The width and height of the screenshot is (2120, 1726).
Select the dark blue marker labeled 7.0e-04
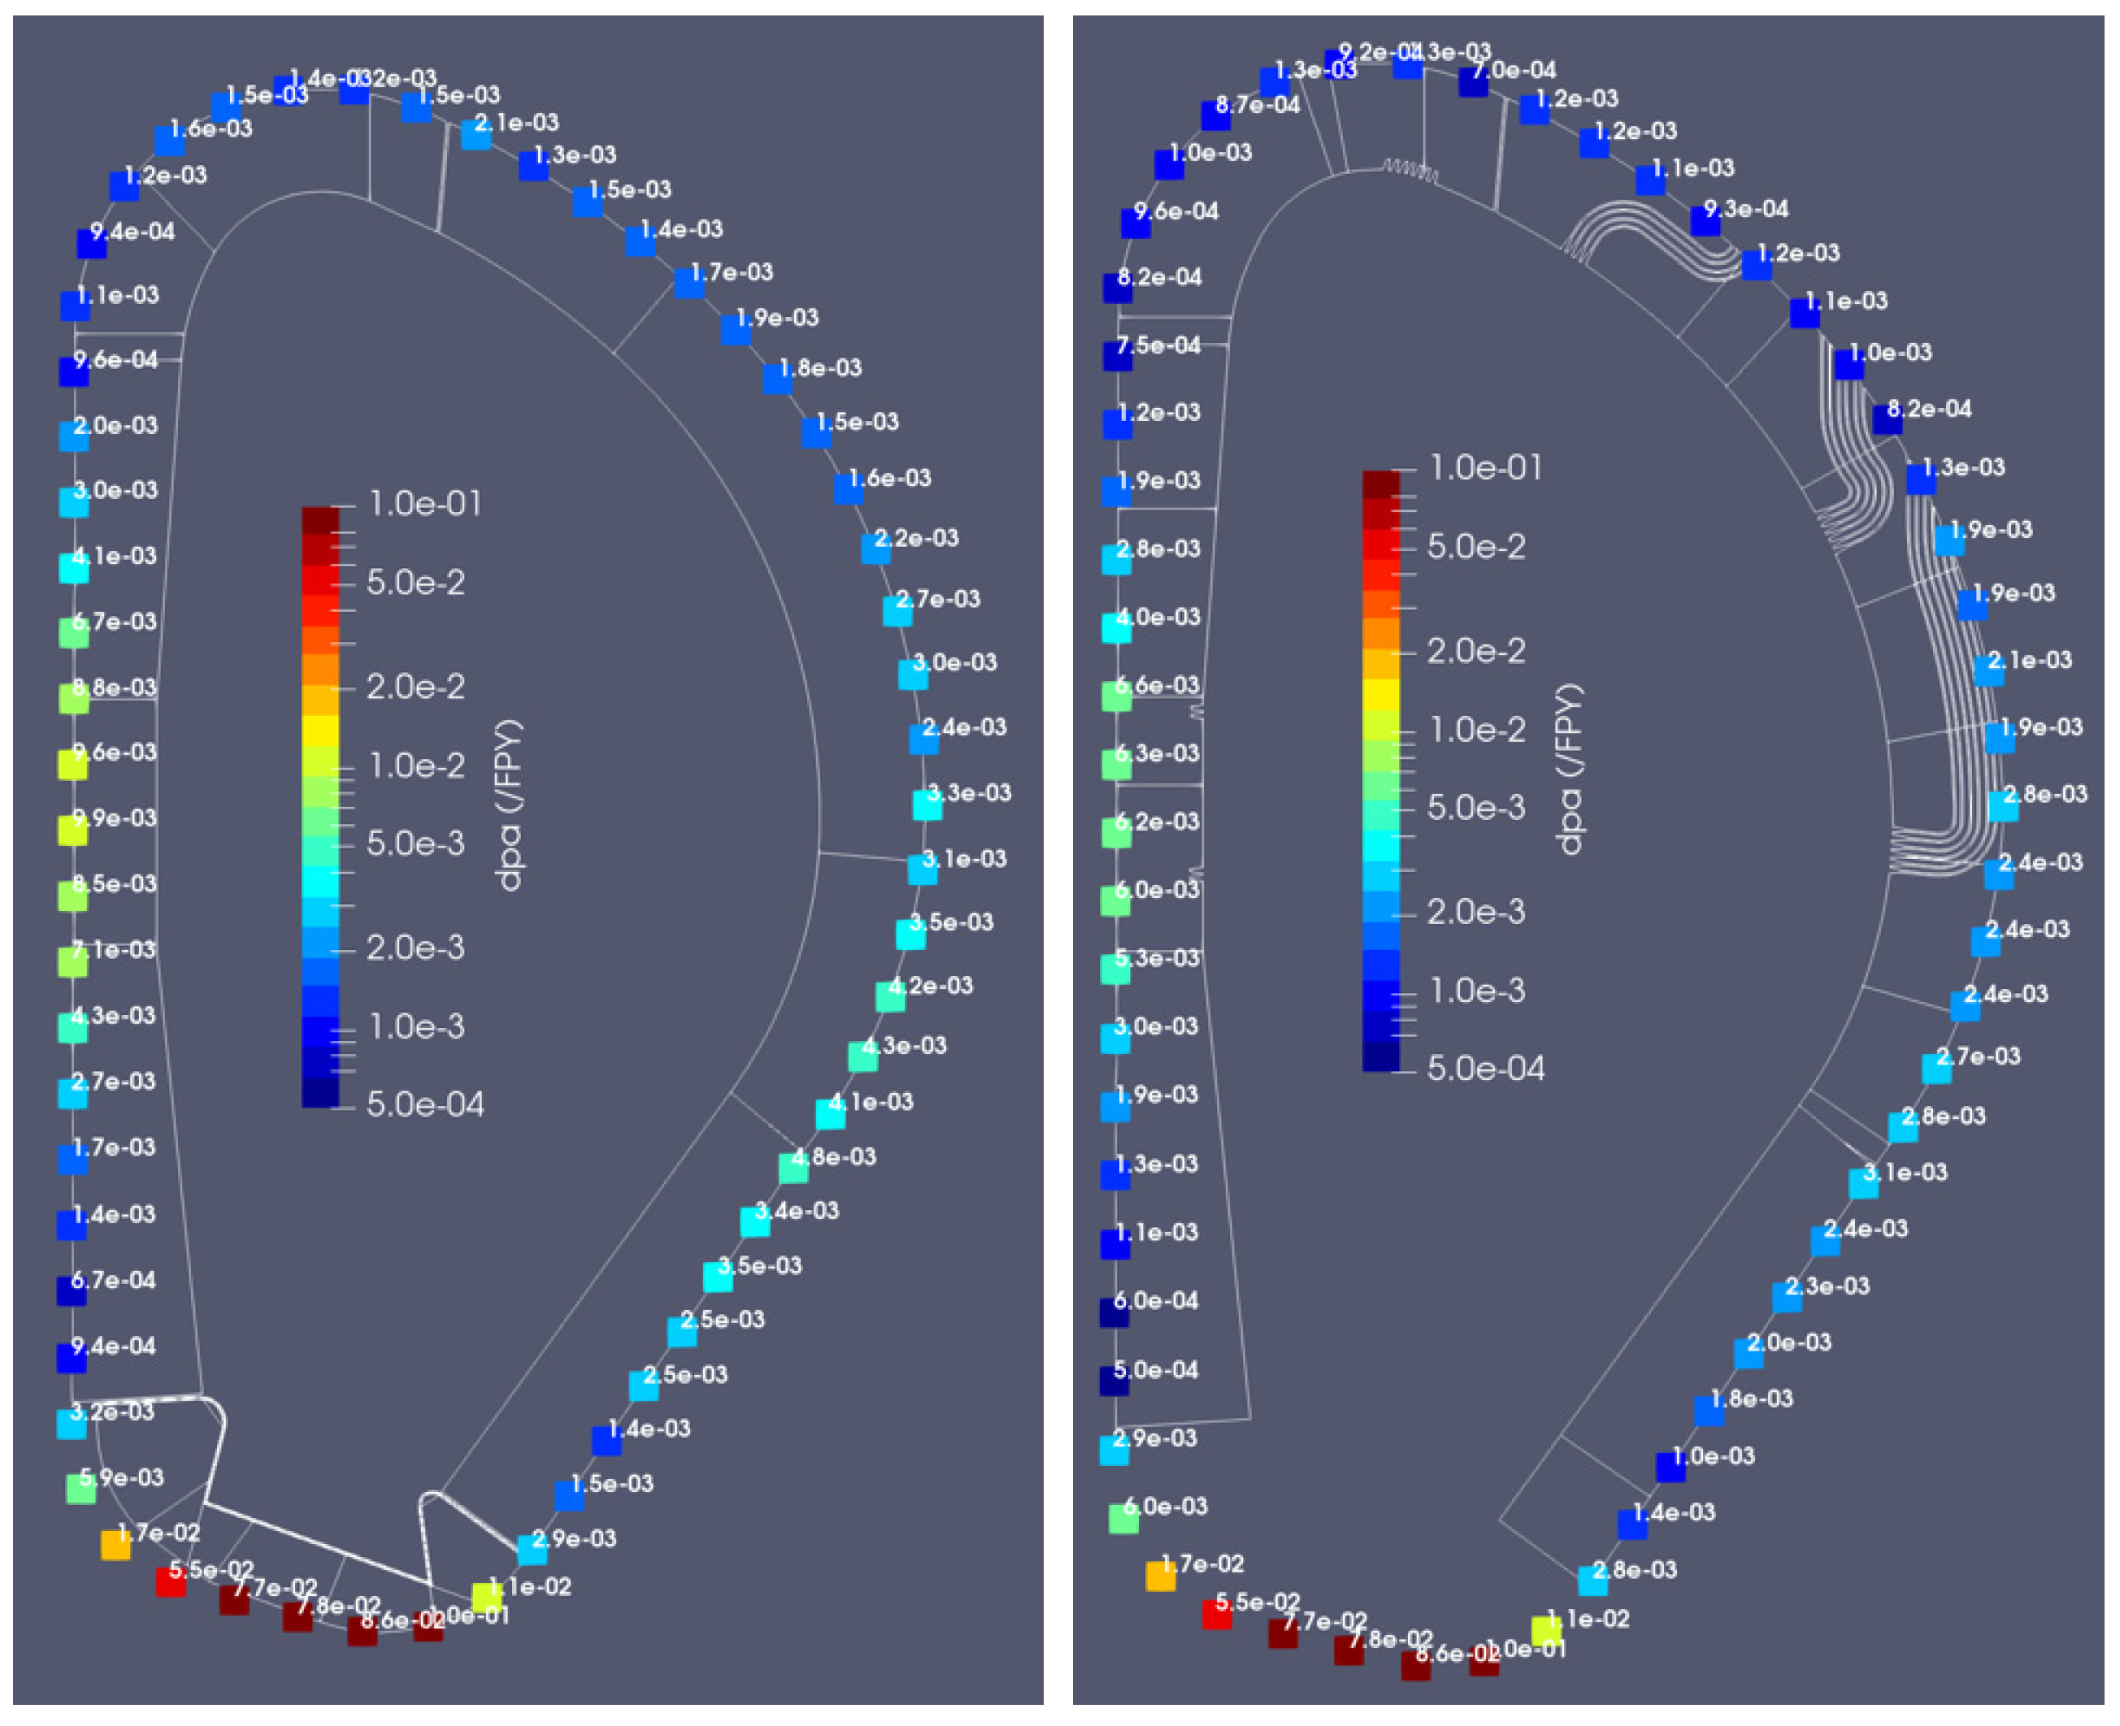pyautogui.click(x=1474, y=83)
